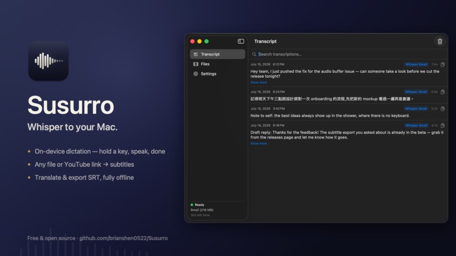456x256 pixels.
Task: Click the 7.4s duration on first entry
Action: (434, 64)
